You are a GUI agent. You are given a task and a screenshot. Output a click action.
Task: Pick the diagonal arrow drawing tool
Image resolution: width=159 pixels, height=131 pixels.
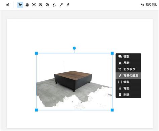coord(61,5)
